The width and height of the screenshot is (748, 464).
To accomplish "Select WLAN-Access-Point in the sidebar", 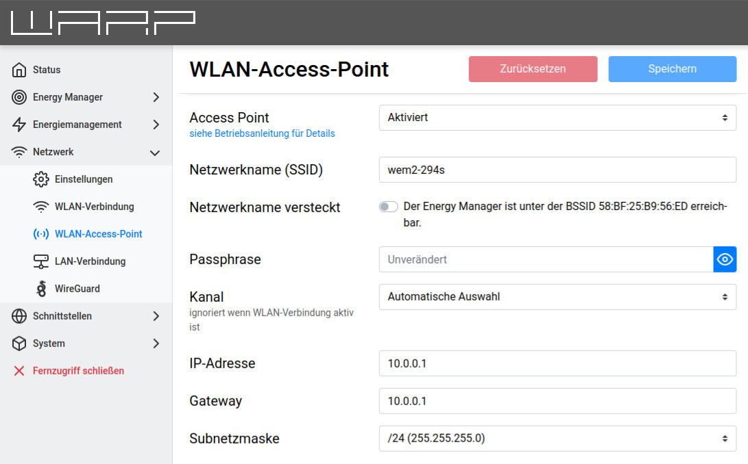I will coord(98,234).
